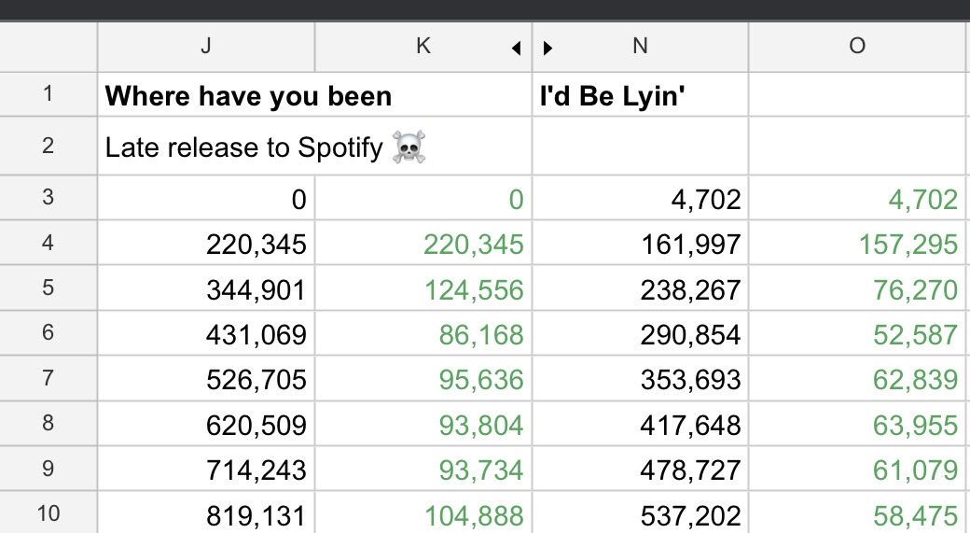Click the "I'd Be Lyin'" cell
This screenshot has width=970, height=533.
[x=640, y=94]
